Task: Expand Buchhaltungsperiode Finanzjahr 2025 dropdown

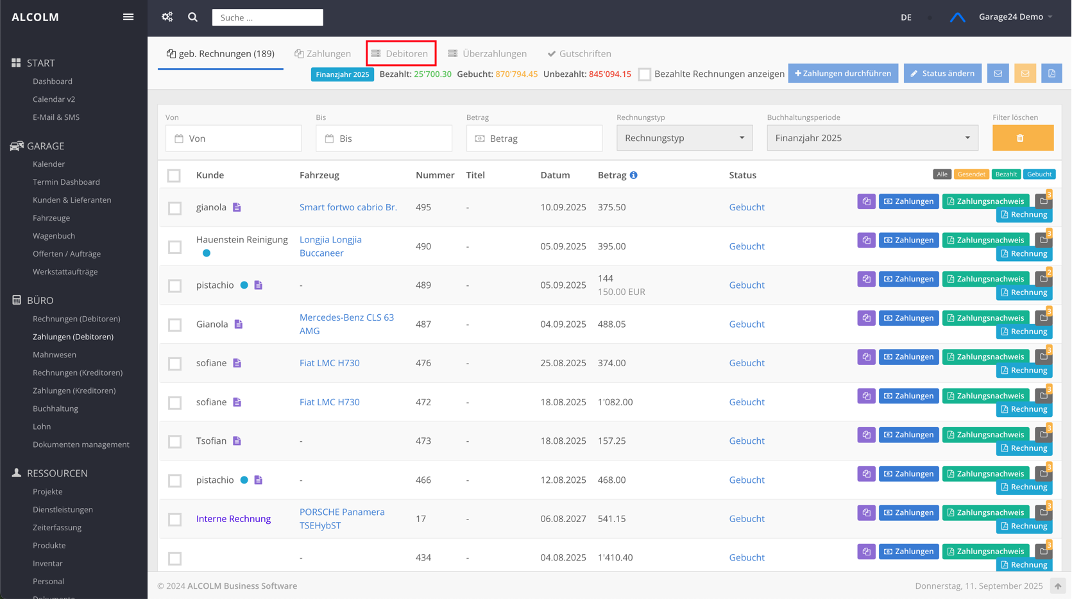Action: tap(872, 138)
